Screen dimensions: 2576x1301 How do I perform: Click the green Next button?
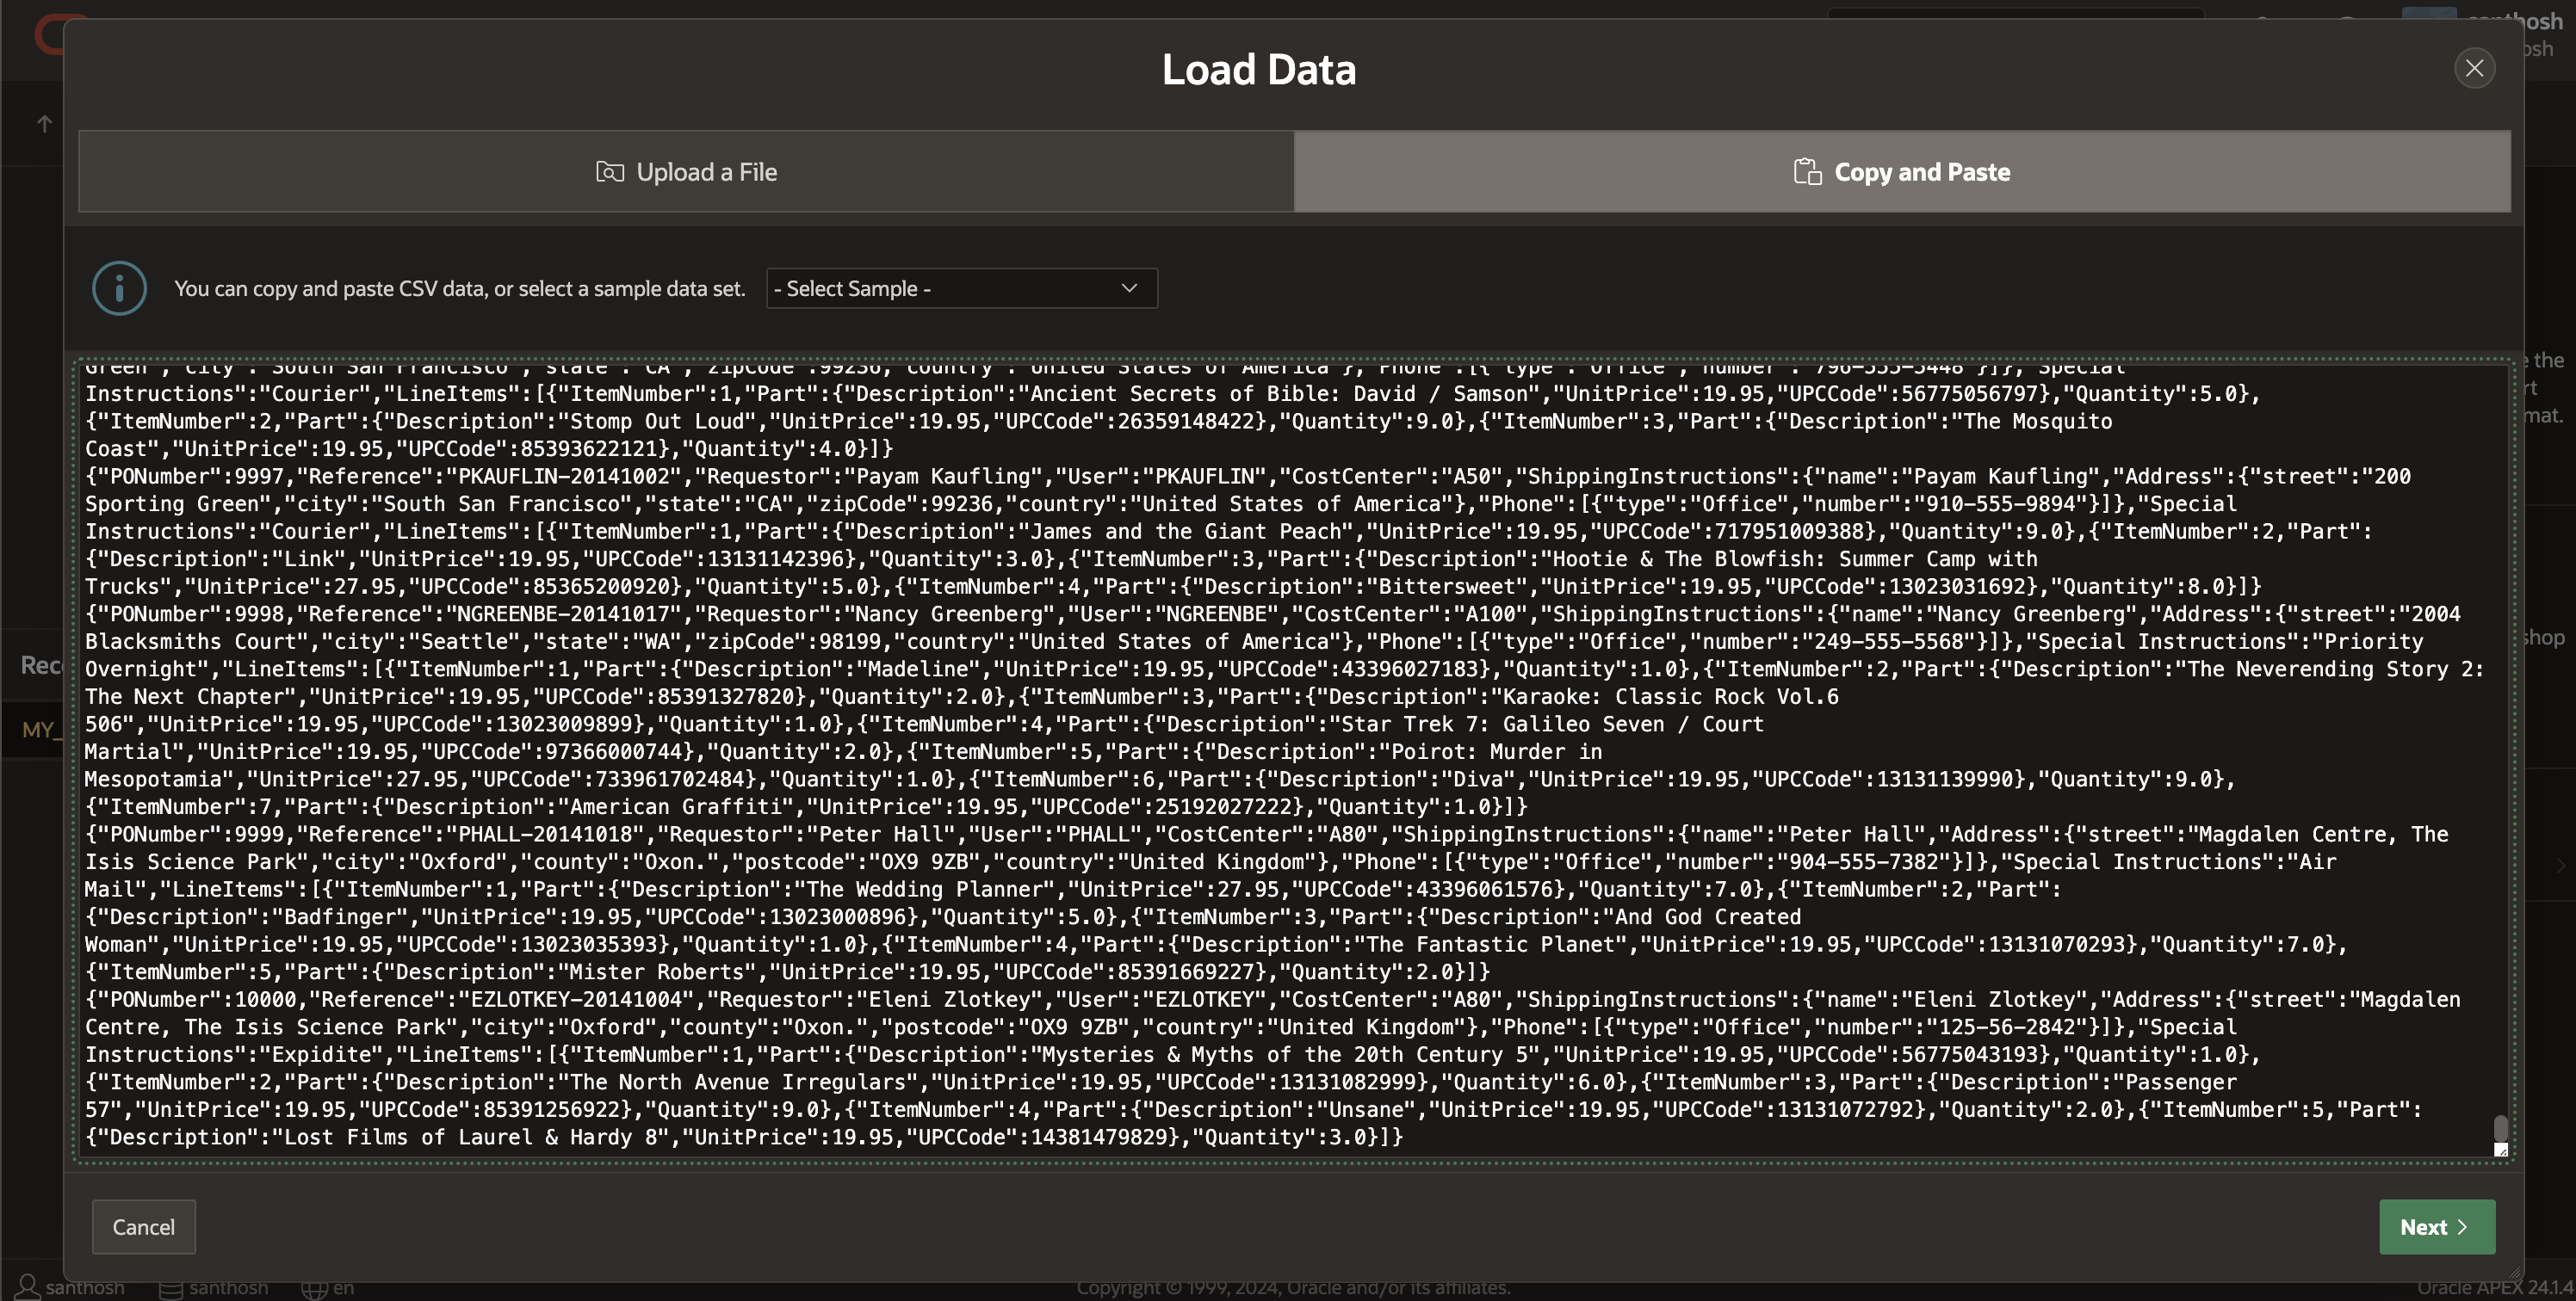click(x=2436, y=1227)
